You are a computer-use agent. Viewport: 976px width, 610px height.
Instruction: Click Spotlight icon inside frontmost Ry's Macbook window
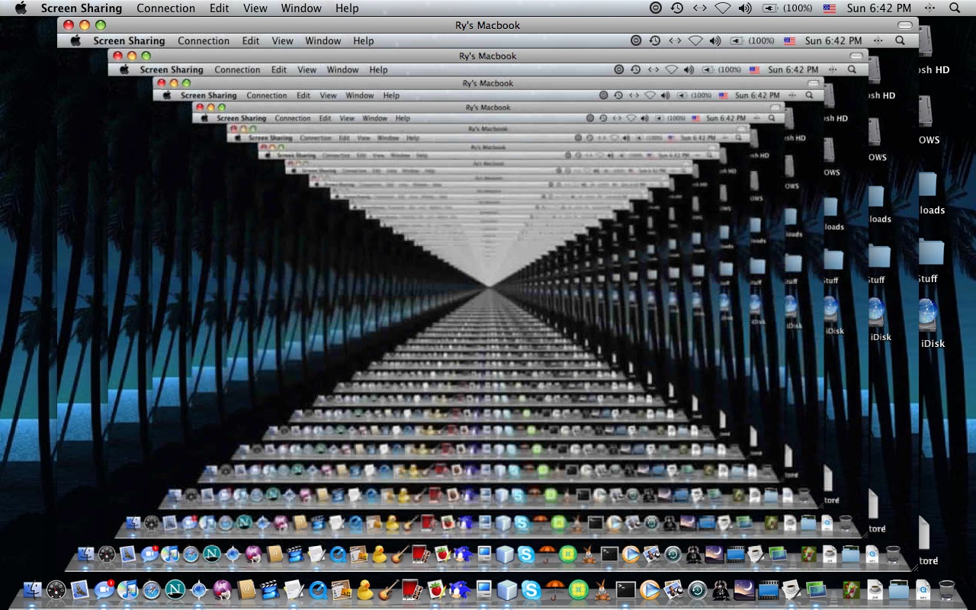(901, 41)
